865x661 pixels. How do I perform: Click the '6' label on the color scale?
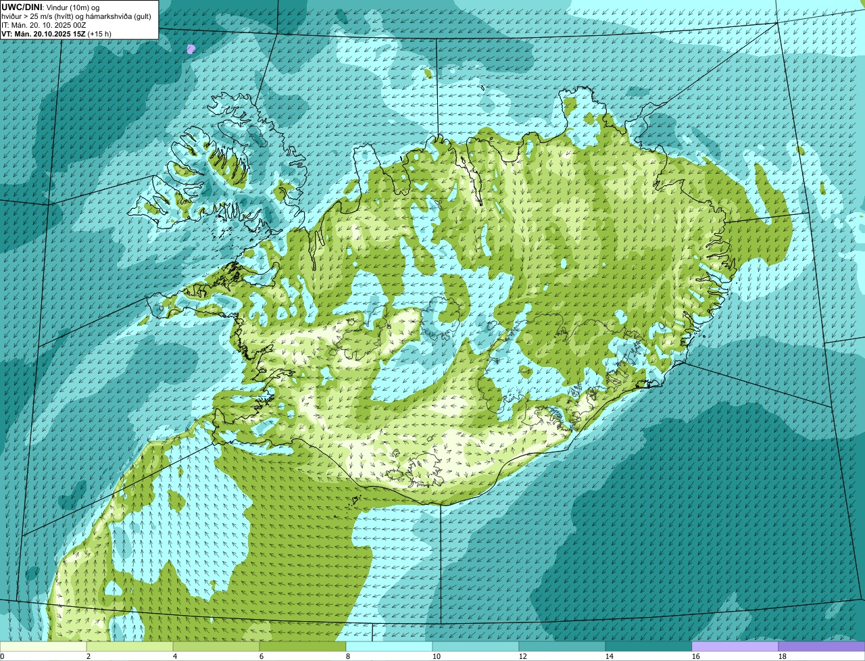(262, 656)
